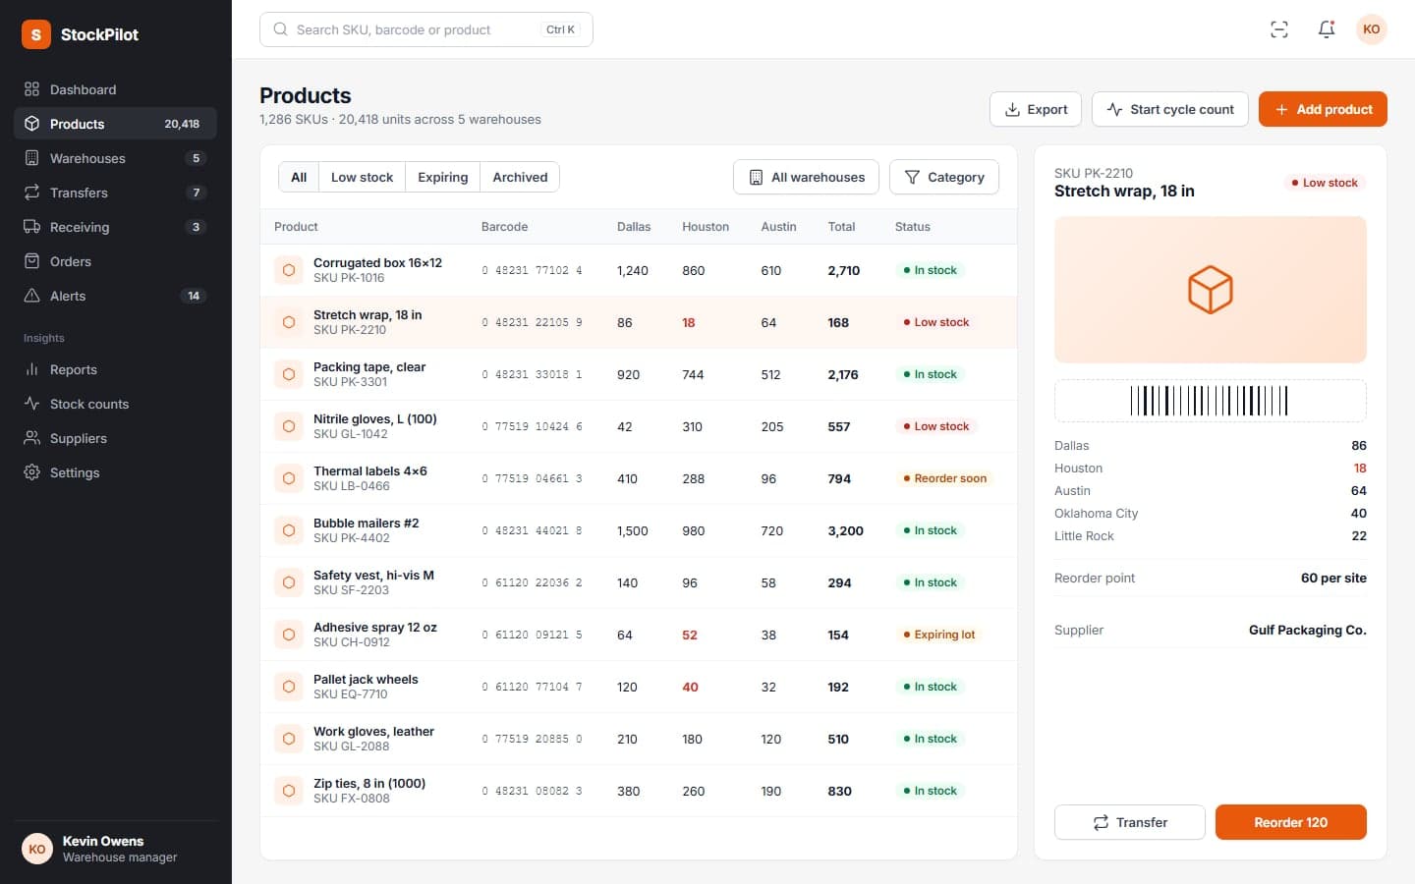Open Stock counts in sidebar
Screen dimensions: 1415x884
pyautogui.click(x=115, y=404)
